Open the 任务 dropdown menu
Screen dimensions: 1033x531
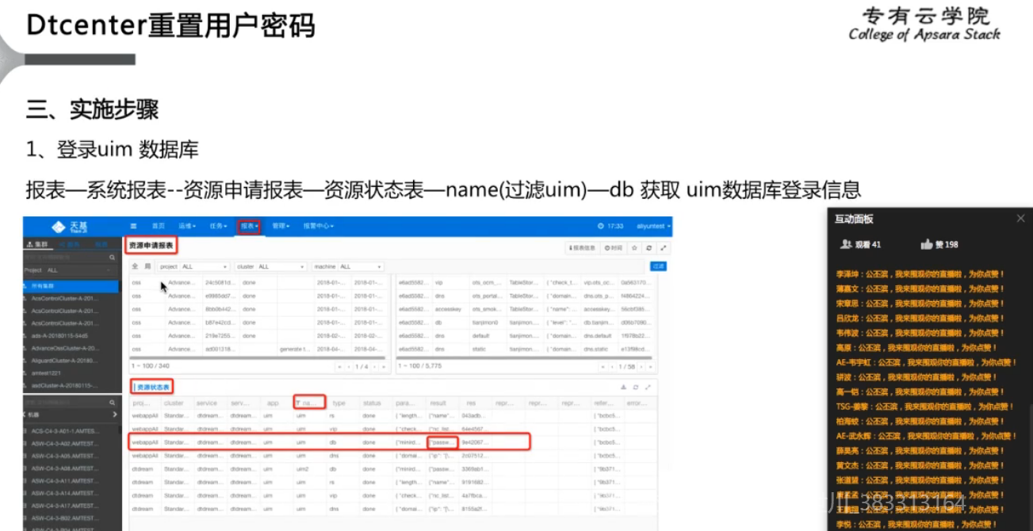tap(219, 226)
